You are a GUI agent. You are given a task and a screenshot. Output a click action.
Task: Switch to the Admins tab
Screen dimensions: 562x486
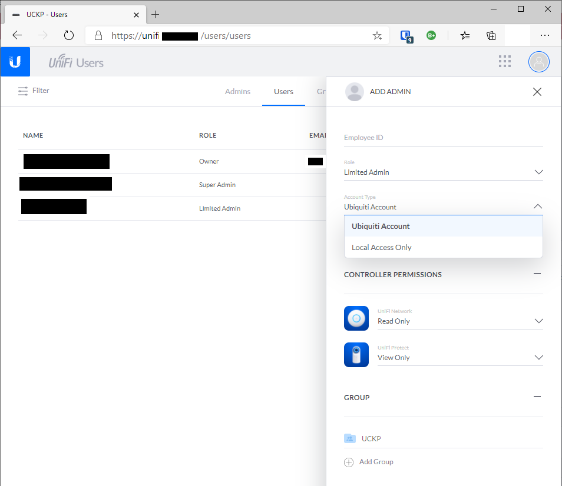click(x=237, y=92)
